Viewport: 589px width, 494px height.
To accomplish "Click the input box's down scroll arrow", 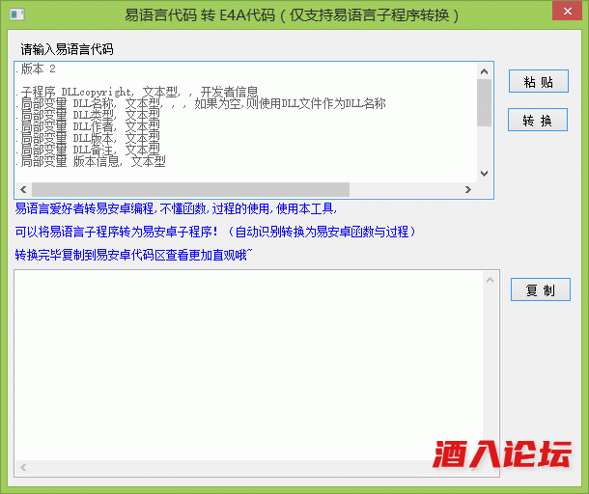I will pos(484,174).
